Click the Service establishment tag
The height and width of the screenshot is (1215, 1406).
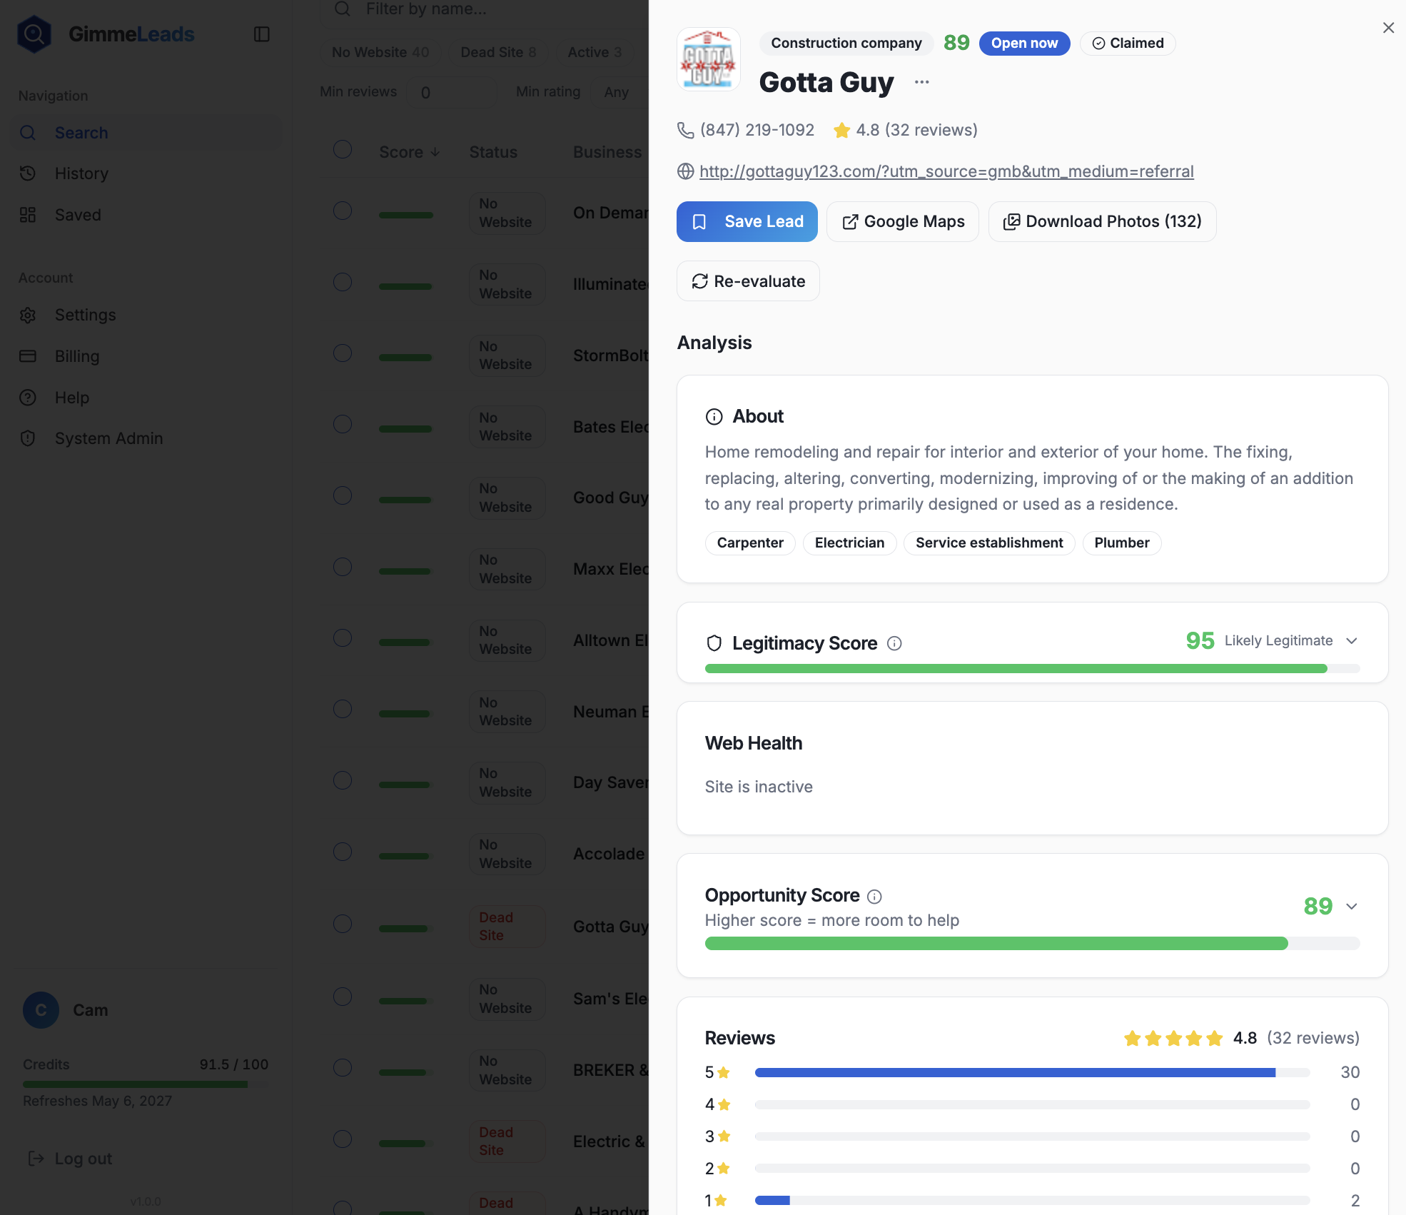click(989, 543)
